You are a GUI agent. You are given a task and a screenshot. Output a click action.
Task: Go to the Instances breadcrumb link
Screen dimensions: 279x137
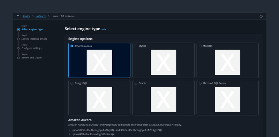[41, 16]
